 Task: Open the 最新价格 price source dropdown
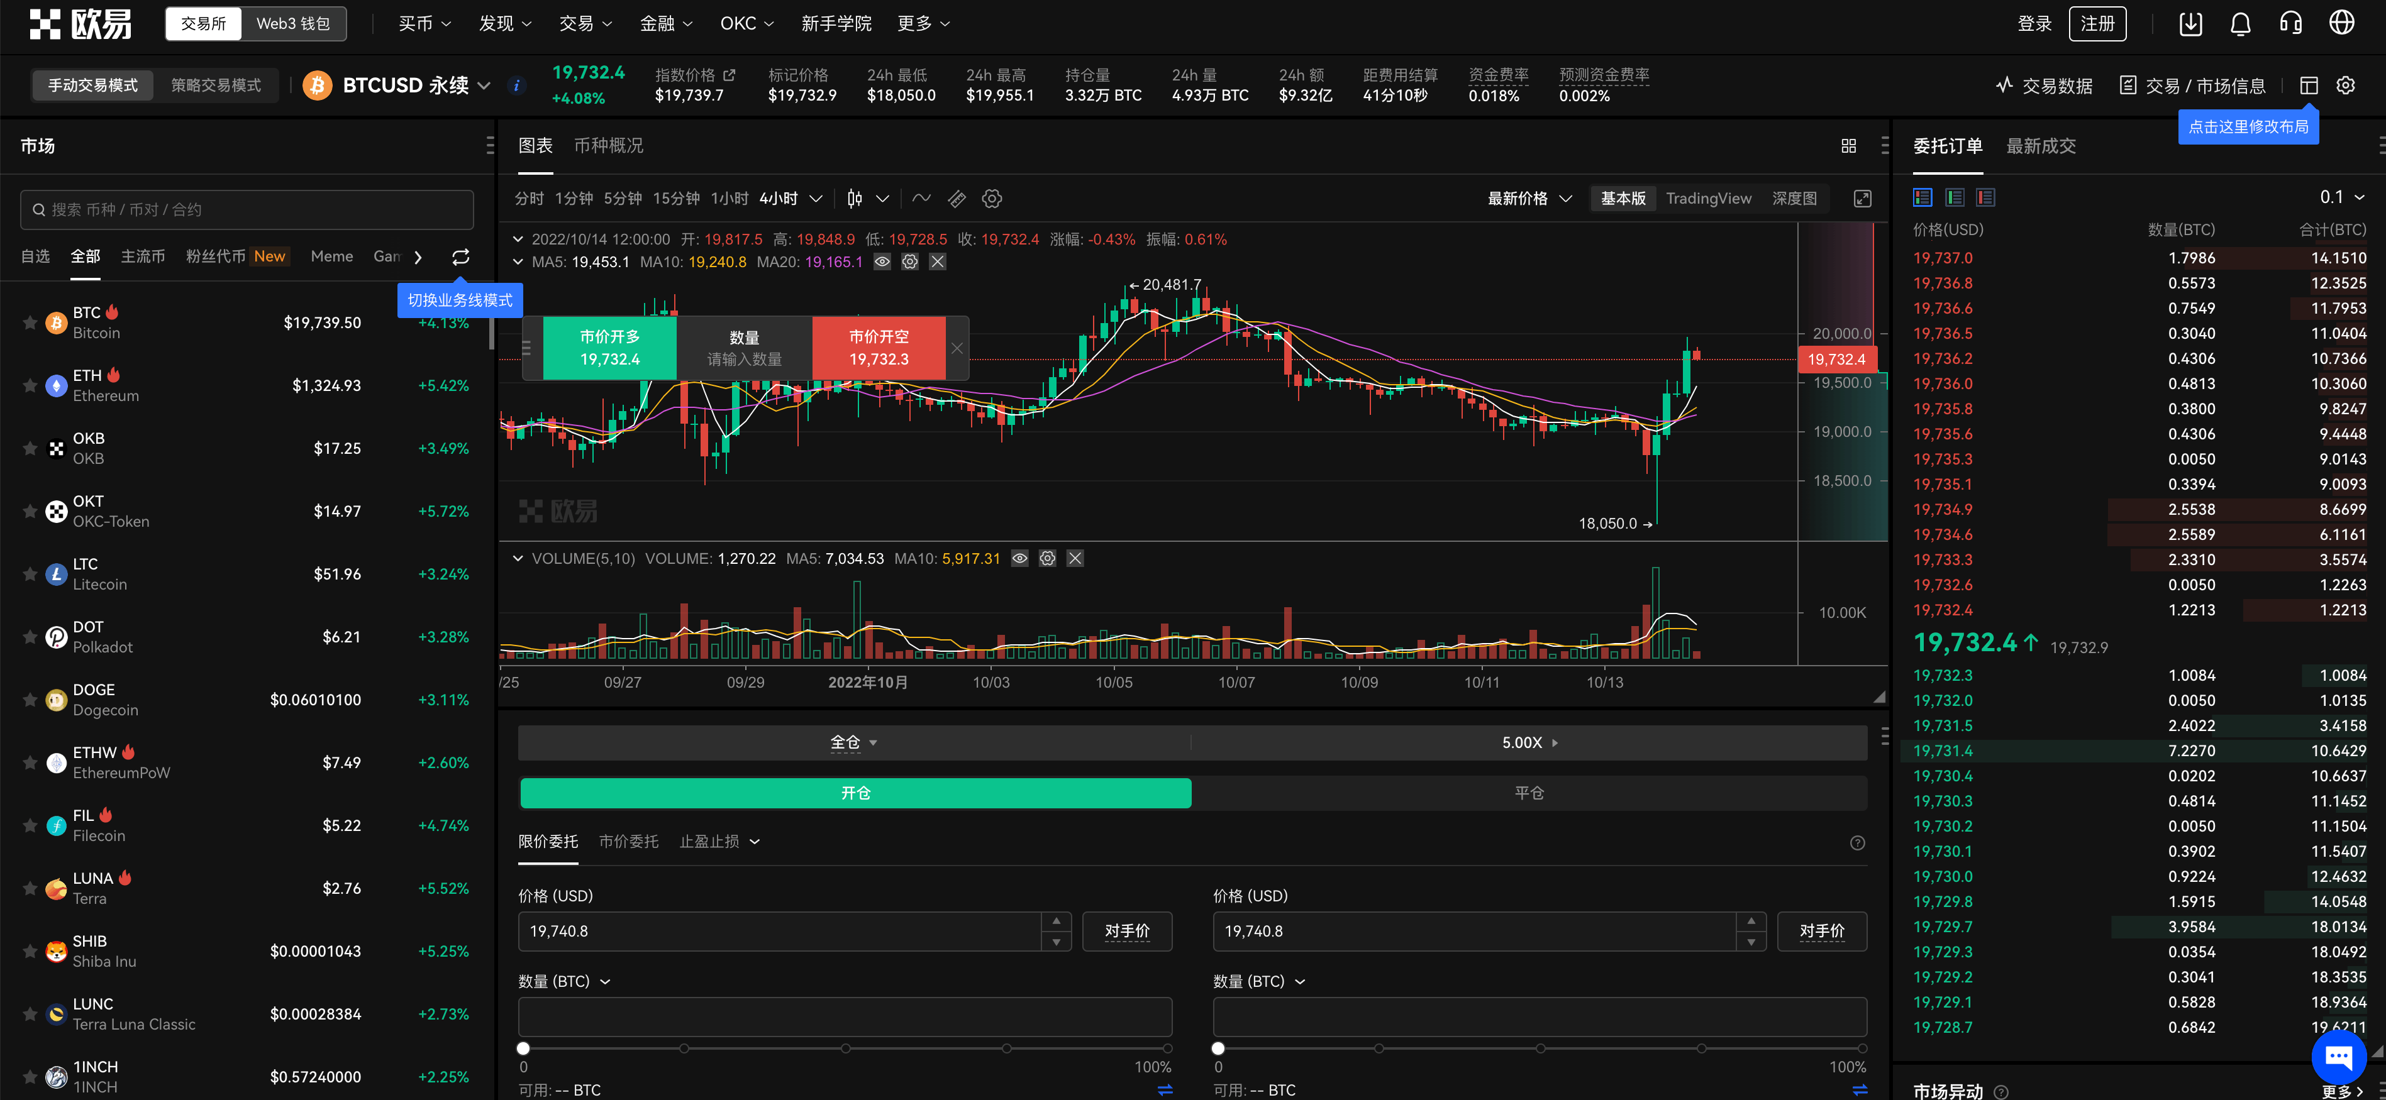(x=1529, y=198)
